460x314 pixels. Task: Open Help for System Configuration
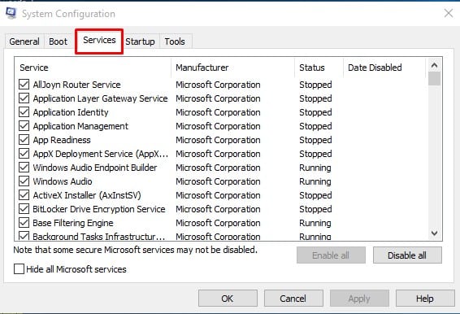pos(425,299)
